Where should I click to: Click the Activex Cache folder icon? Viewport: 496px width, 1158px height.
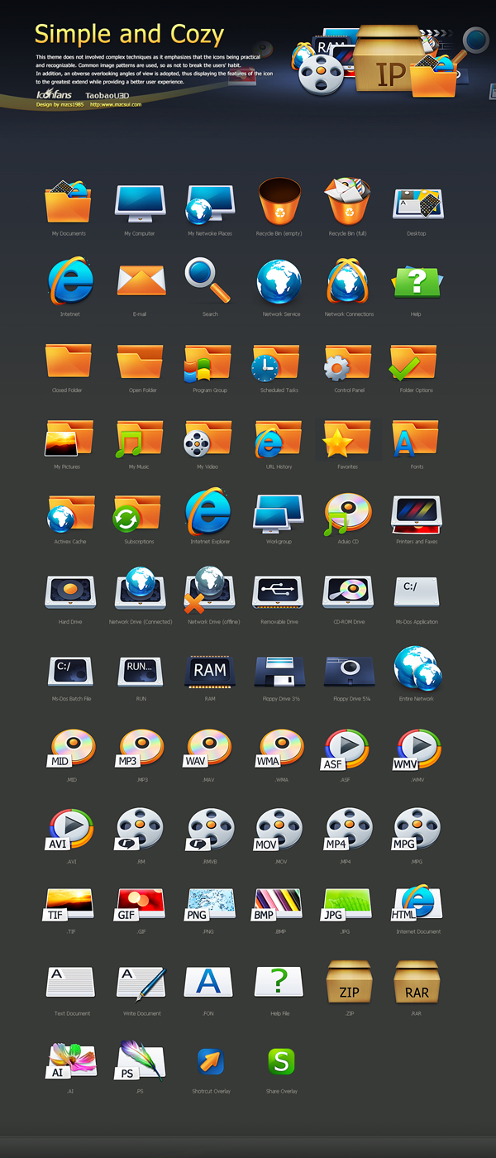coord(70,514)
